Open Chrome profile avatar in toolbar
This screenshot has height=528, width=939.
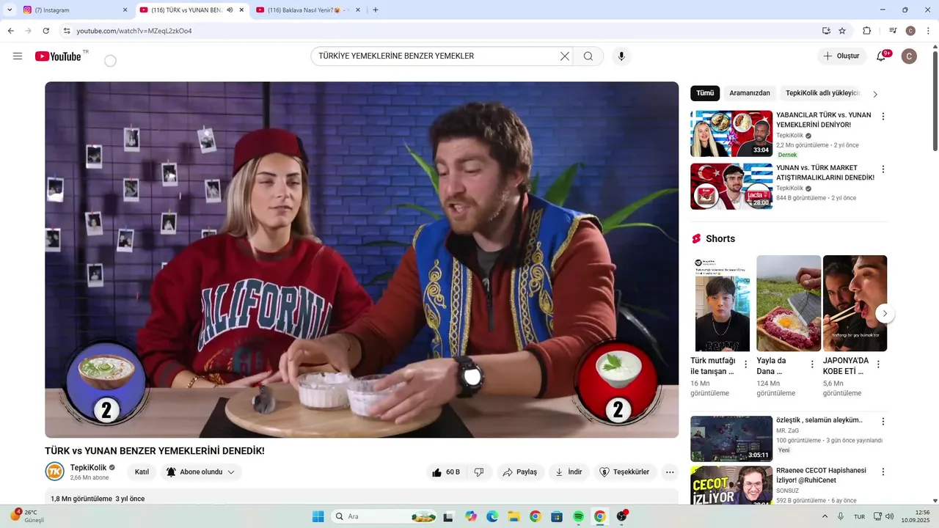(910, 31)
